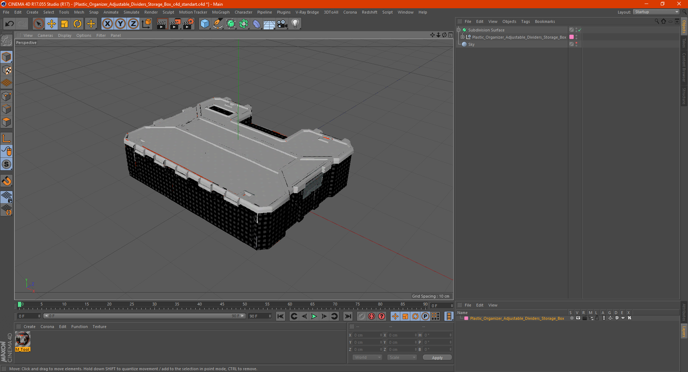Toggle X axis lock

[x=107, y=24]
